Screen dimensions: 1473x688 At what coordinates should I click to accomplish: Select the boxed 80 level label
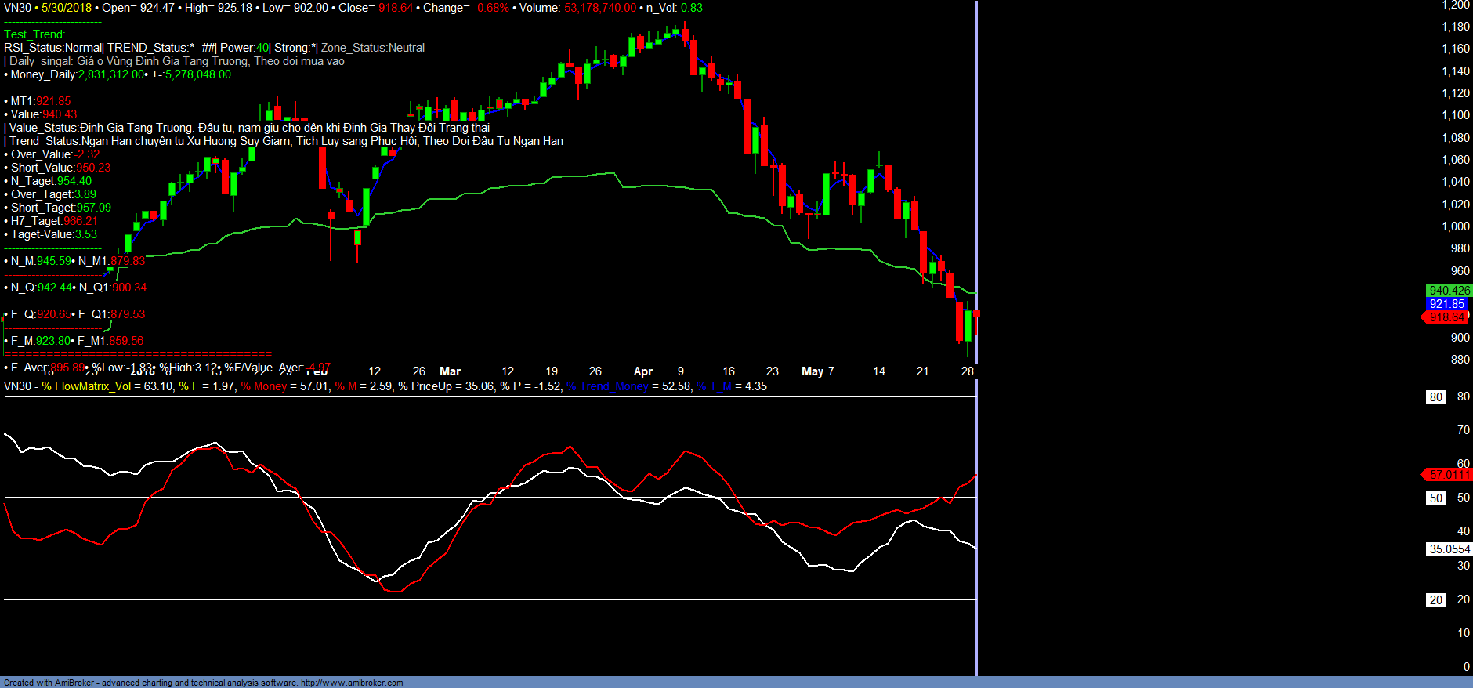click(1435, 397)
